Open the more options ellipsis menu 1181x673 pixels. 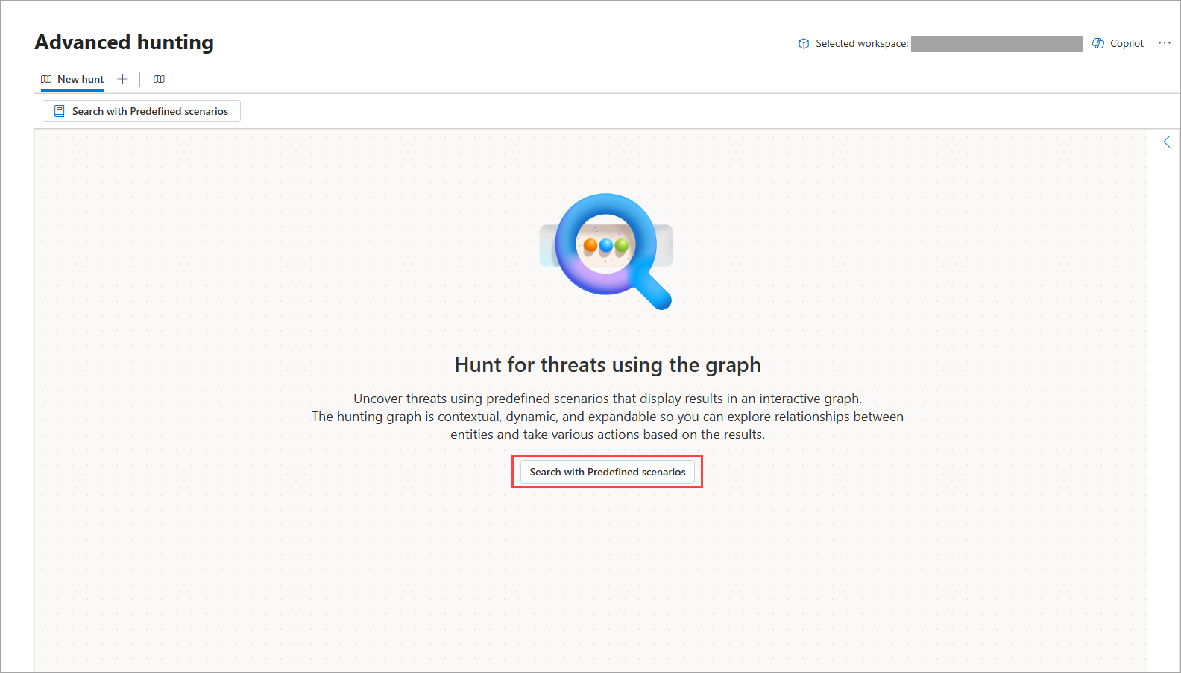coord(1164,43)
